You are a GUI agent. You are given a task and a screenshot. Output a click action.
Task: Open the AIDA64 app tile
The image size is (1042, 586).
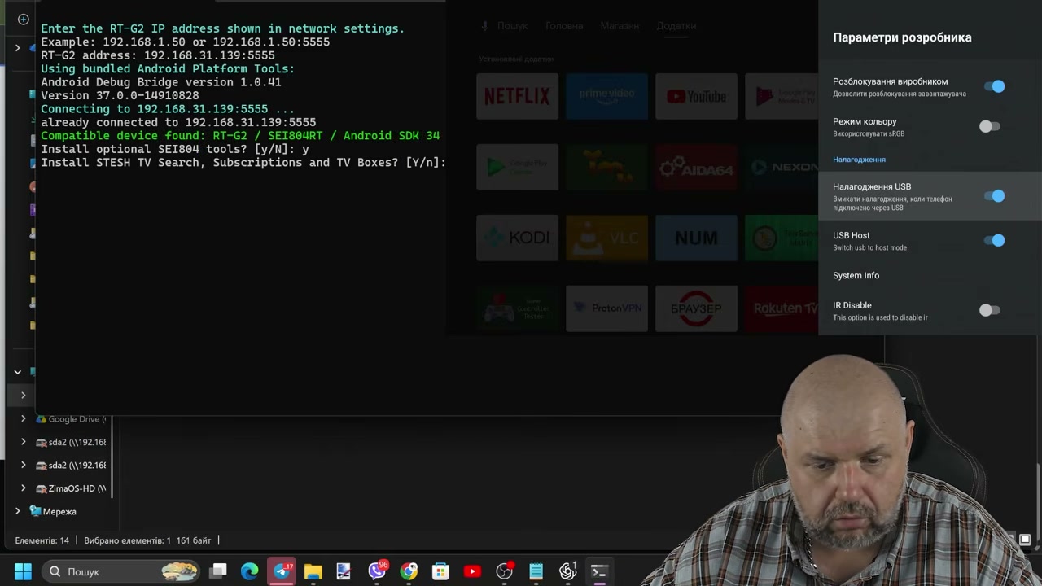[696, 168]
